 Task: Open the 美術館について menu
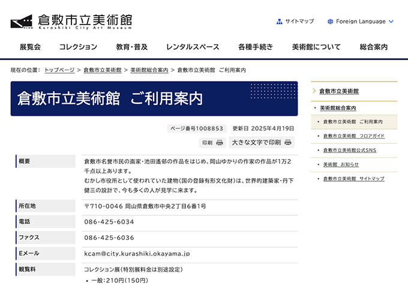[x=316, y=47]
